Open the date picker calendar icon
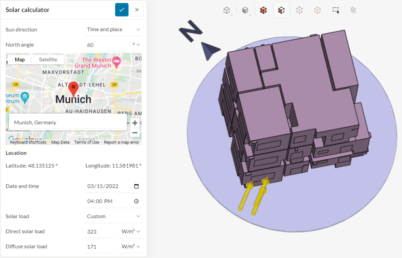 [x=136, y=186]
